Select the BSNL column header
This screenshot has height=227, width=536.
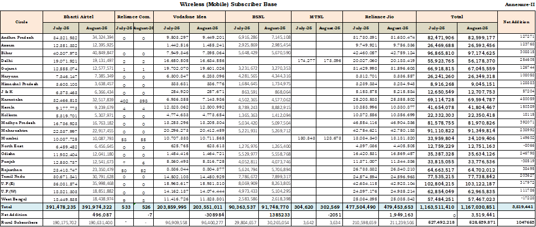pos(258,17)
